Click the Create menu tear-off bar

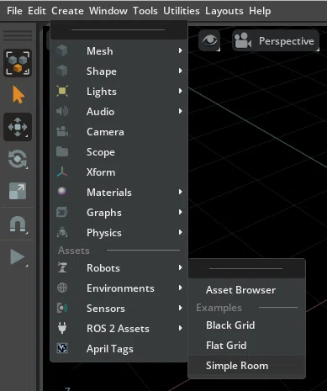119,30
